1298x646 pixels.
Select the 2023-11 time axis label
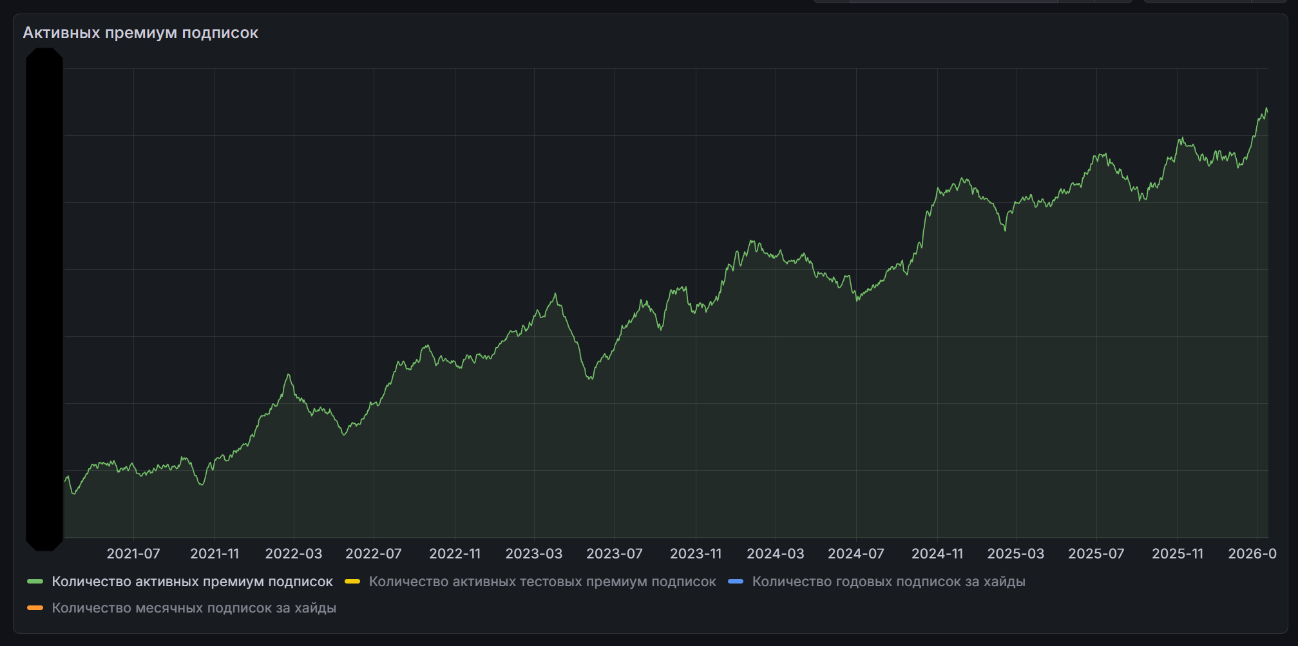point(696,554)
